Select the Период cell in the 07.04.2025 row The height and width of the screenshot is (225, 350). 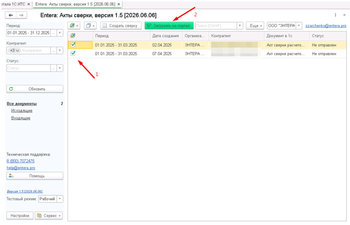(x=121, y=54)
